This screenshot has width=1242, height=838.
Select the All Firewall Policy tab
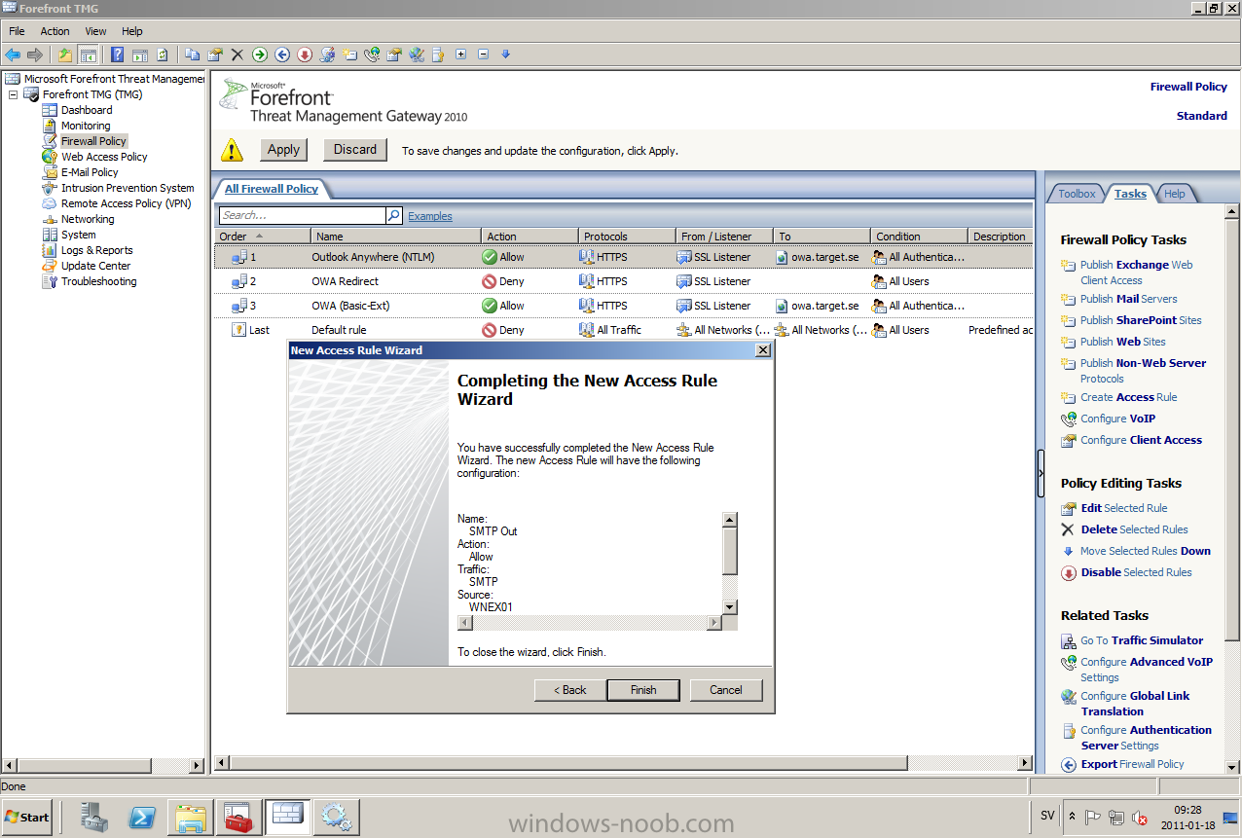tap(272, 189)
